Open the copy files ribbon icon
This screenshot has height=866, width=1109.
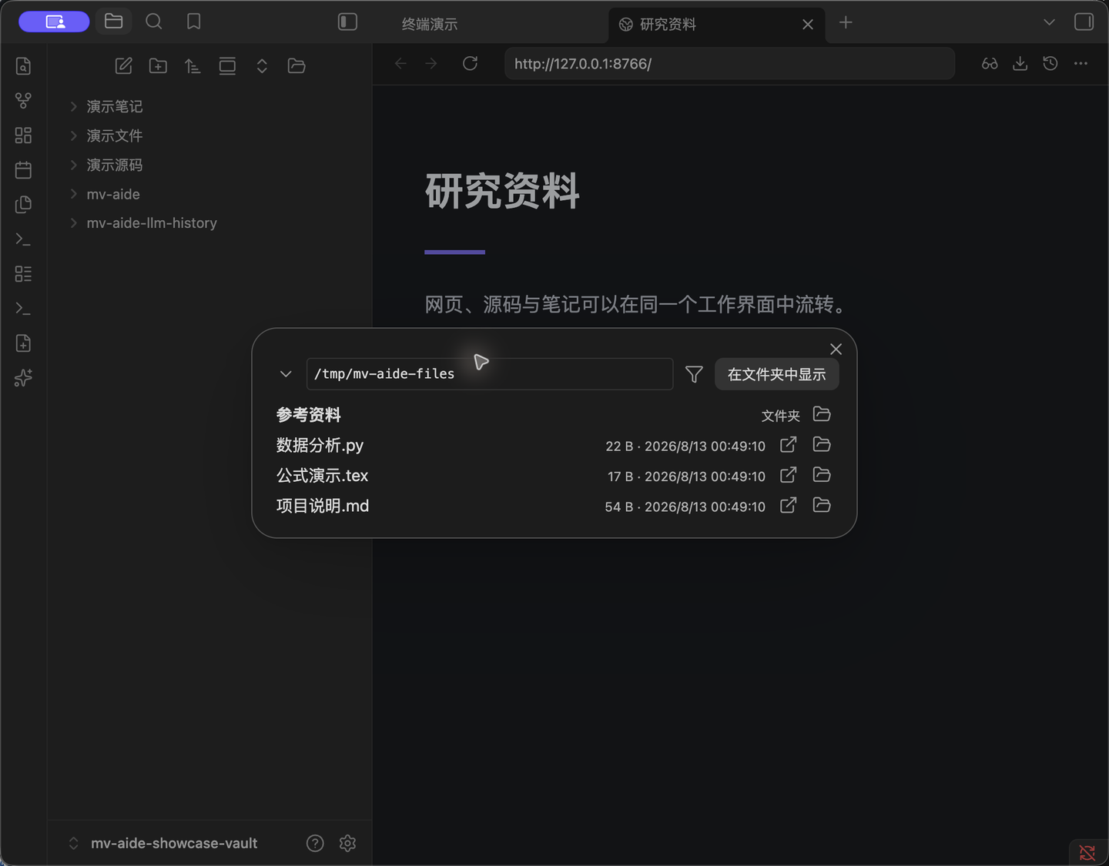pos(23,205)
